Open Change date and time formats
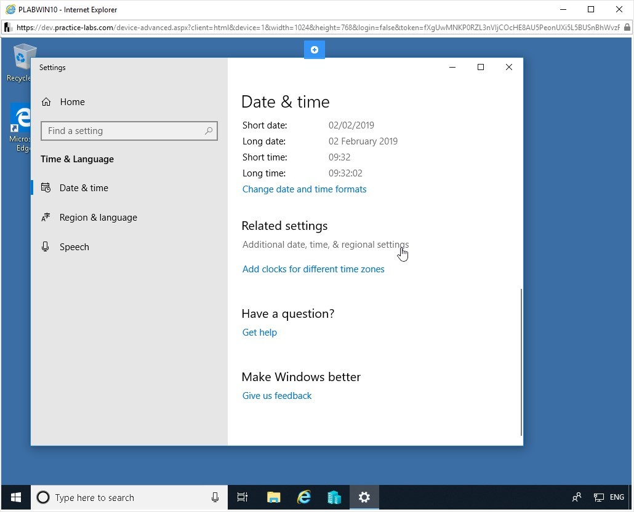This screenshot has width=634, height=512. (x=304, y=189)
